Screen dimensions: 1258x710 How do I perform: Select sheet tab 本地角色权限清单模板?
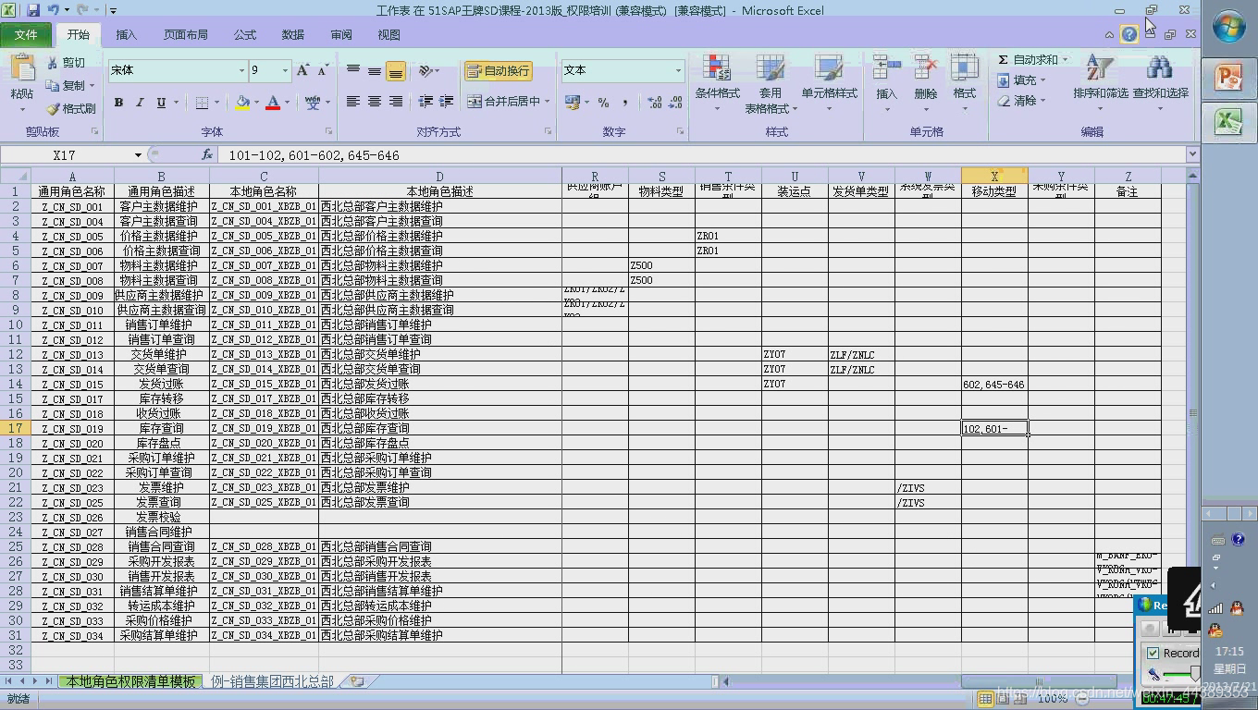point(129,681)
